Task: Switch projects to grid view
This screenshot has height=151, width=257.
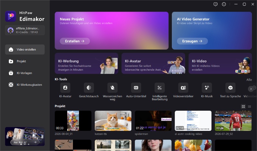Action: pos(244,107)
